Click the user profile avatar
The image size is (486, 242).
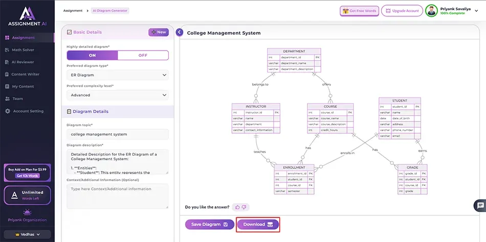click(432, 11)
